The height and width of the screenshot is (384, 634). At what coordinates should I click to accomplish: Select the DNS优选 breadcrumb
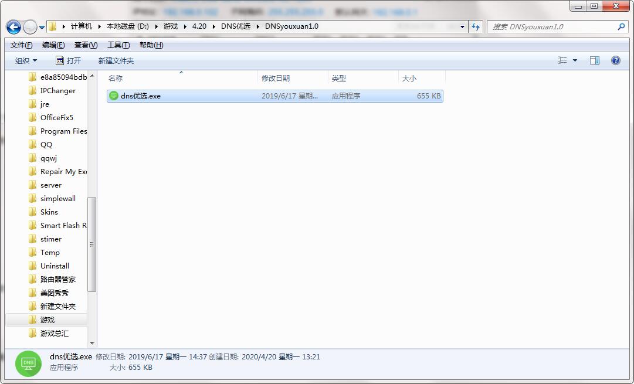pos(235,26)
